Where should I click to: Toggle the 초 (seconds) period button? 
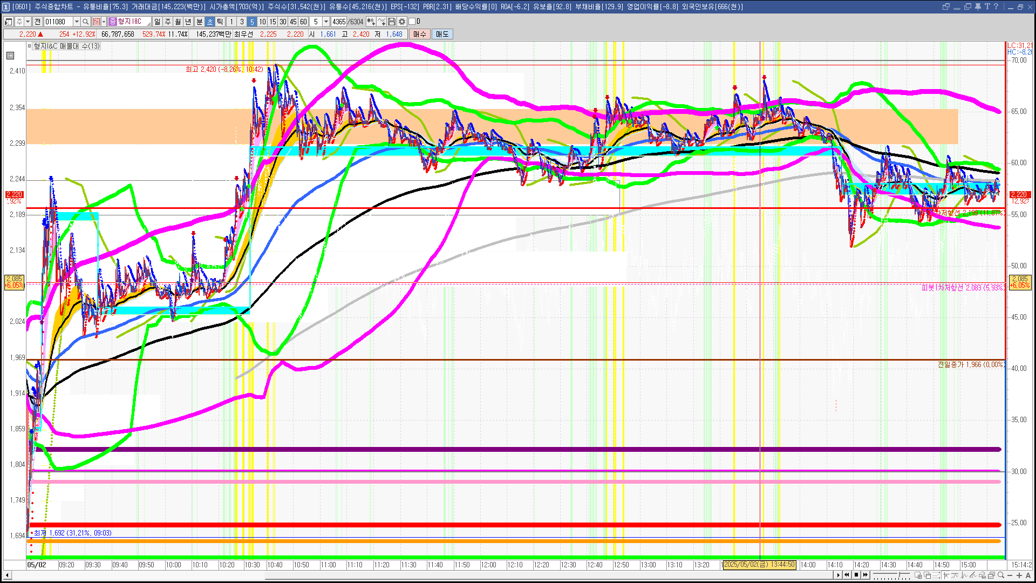click(210, 22)
